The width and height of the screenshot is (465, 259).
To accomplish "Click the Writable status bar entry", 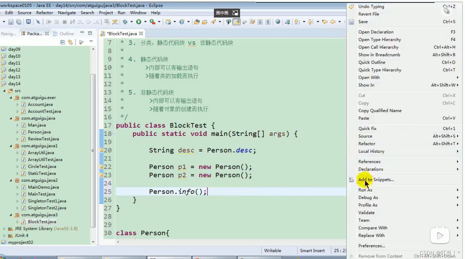I will (x=273, y=251).
